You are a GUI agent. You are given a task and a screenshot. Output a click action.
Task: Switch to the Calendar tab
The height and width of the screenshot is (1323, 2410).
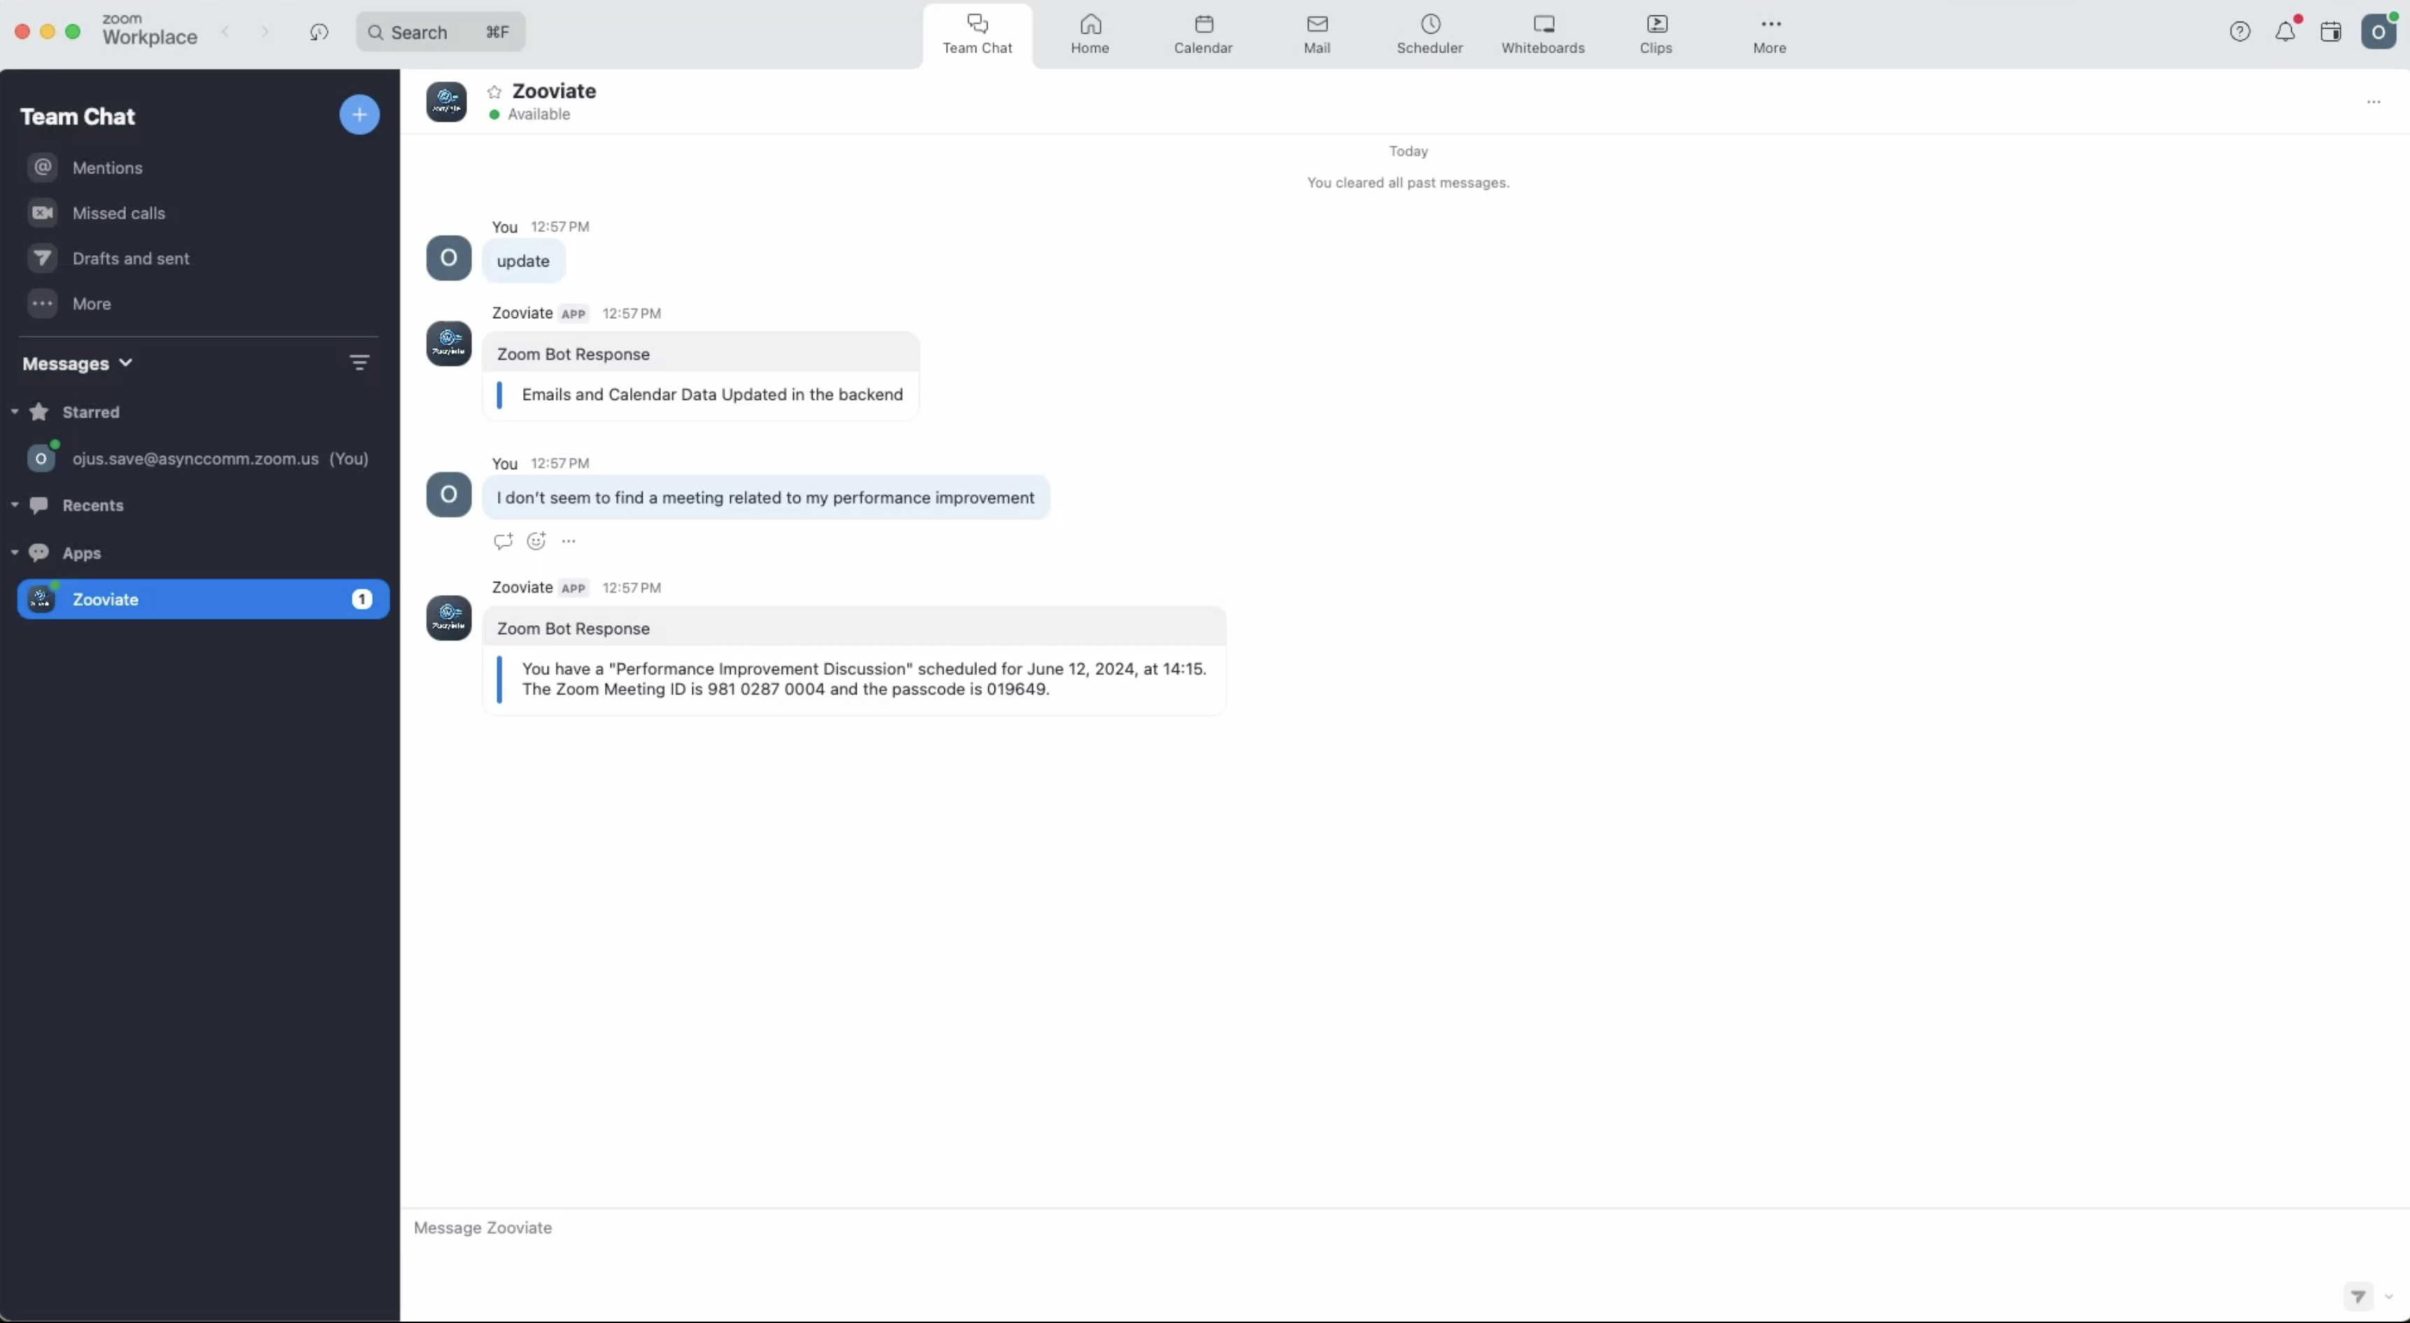[x=1203, y=35]
